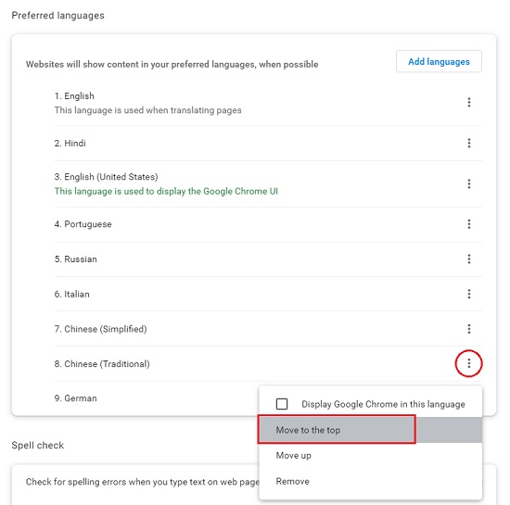Image resolution: width=510 pixels, height=505 pixels.
Task: Open the three-dot menu for Hindi
Action: coord(468,143)
